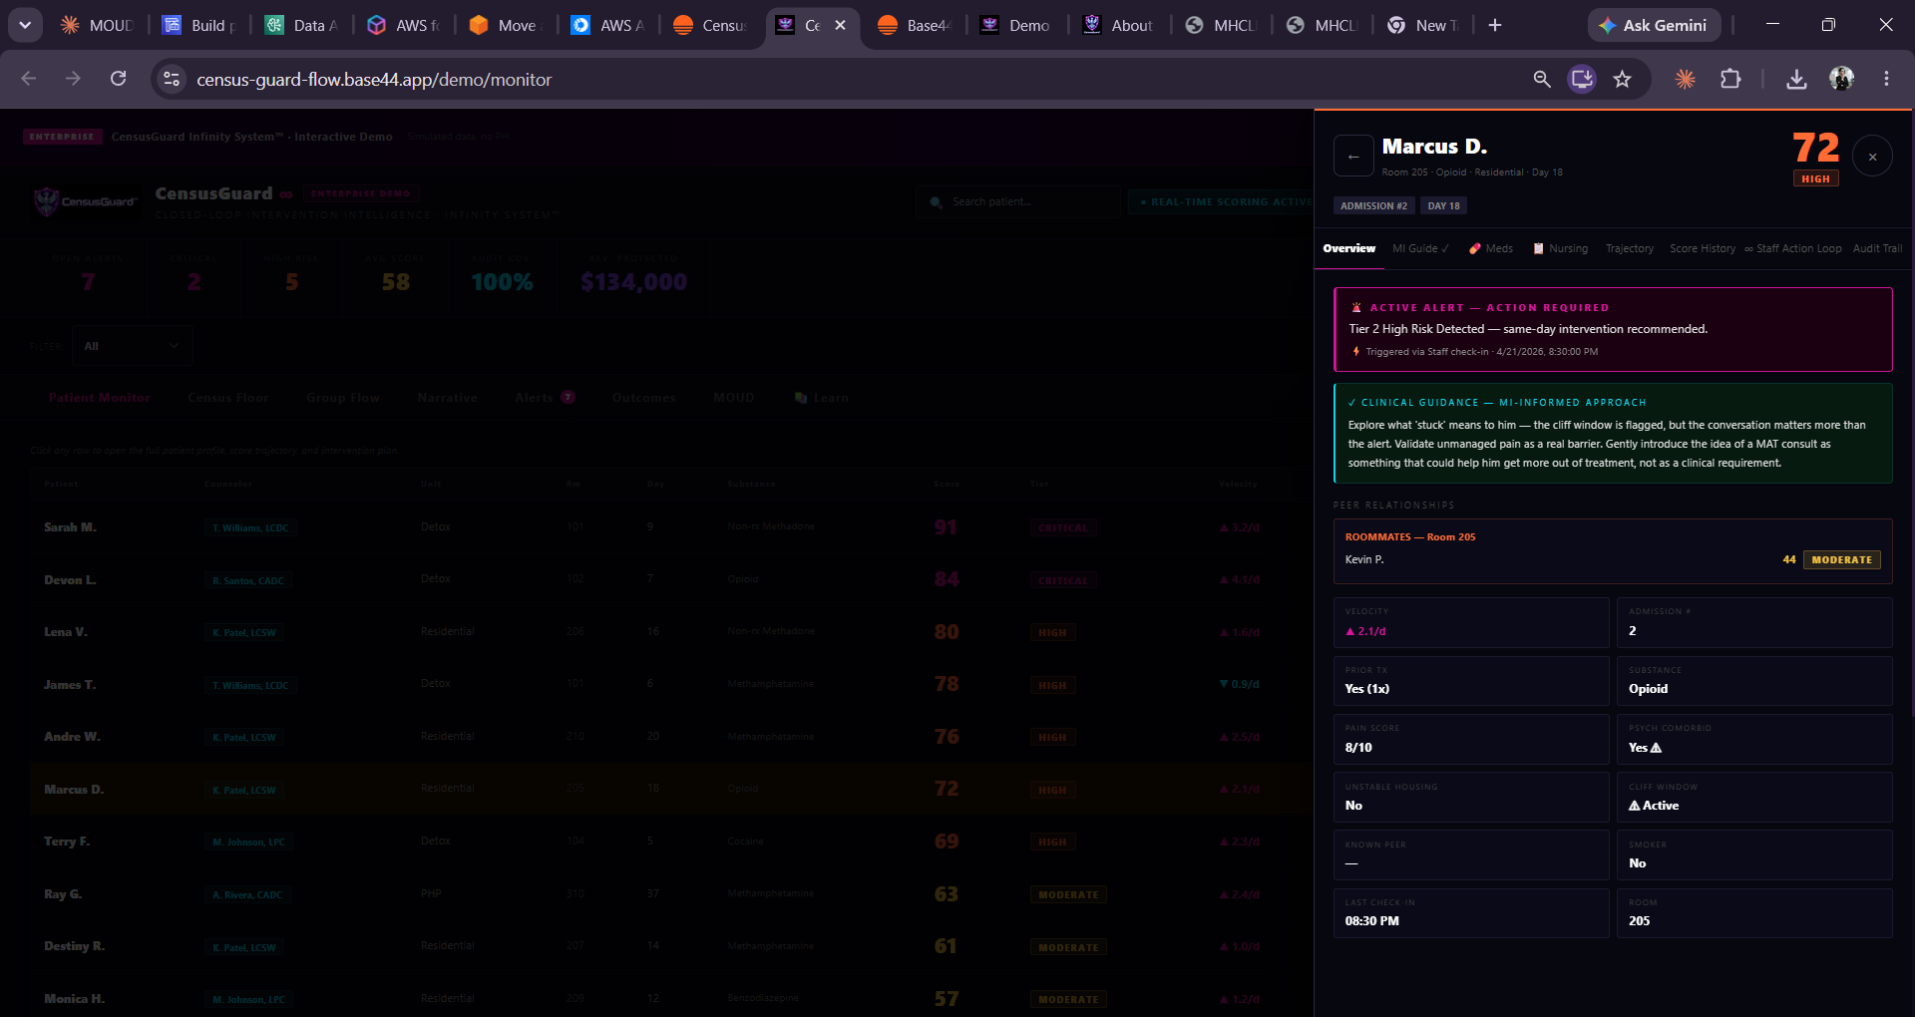This screenshot has width=1915, height=1017.
Task: Click the Psych Comorbid warning triangle icon
Action: pyautogui.click(x=1657, y=747)
